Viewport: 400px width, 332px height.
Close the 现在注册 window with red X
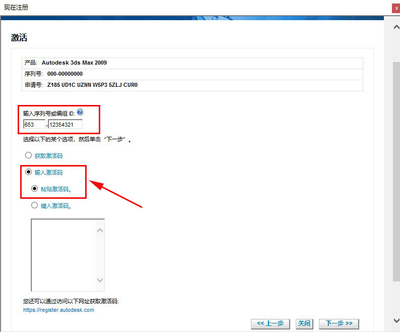(x=396, y=8)
